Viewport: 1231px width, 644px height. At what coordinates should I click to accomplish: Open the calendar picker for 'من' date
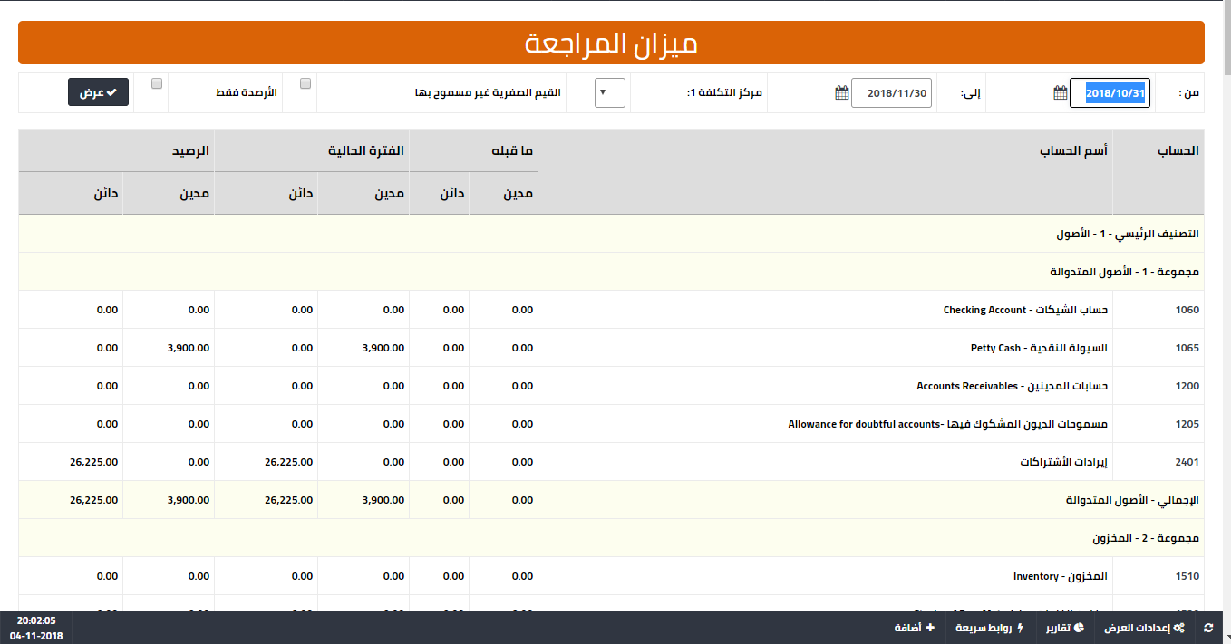(1060, 93)
